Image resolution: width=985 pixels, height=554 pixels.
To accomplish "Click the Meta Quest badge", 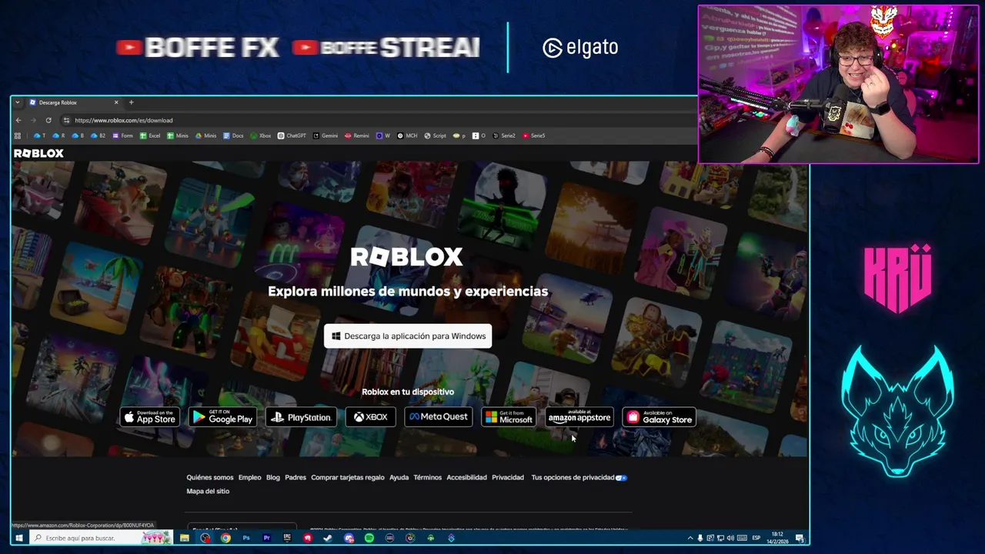I will (x=438, y=417).
